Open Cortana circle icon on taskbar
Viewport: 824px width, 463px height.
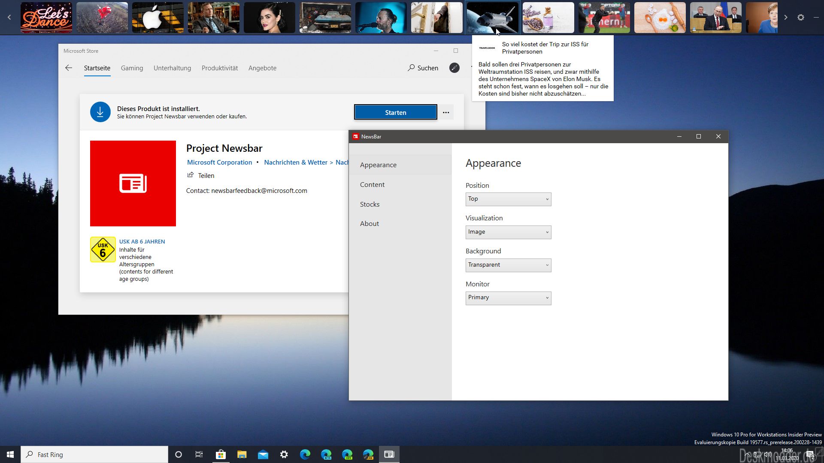179,454
